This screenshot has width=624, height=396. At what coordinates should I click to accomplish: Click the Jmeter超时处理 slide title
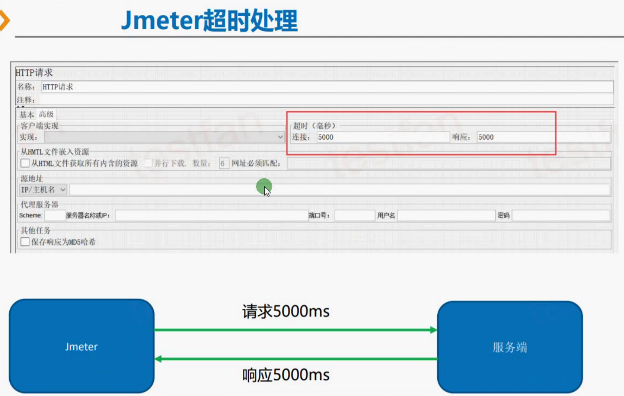click(209, 21)
